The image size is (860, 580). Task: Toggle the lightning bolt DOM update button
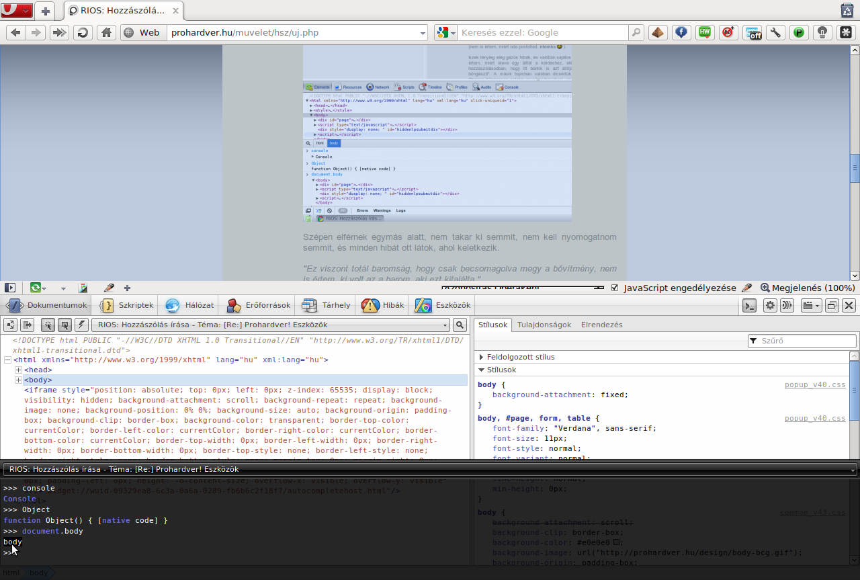click(x=81, y=325)
